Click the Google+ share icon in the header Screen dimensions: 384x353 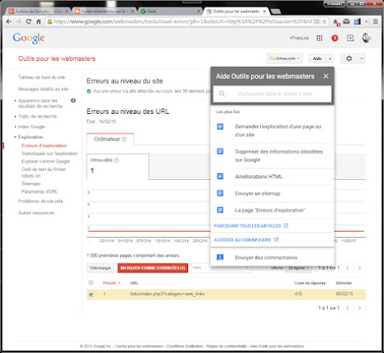351,38
